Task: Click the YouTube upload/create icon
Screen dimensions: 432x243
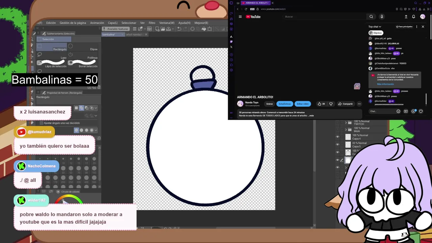Action: (x=406, y=17)
